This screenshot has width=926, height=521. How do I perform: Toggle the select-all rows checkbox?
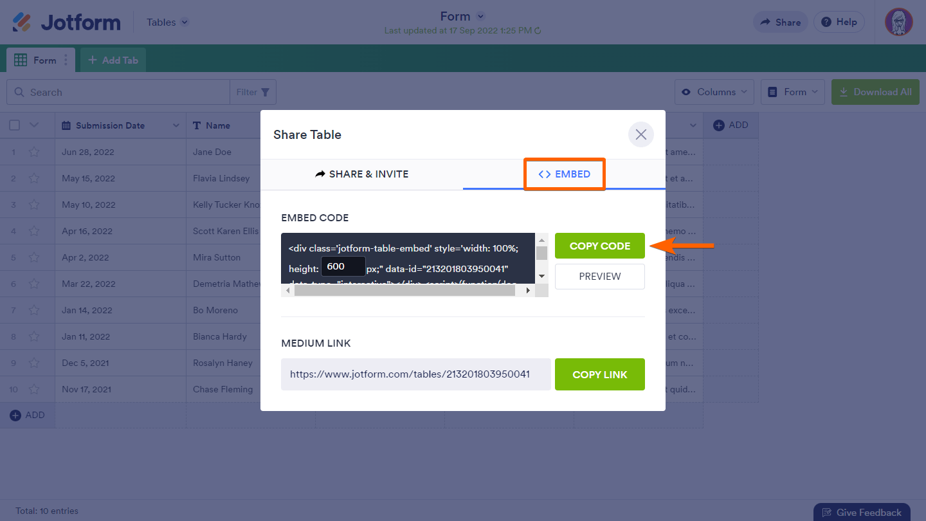[14, 125]
